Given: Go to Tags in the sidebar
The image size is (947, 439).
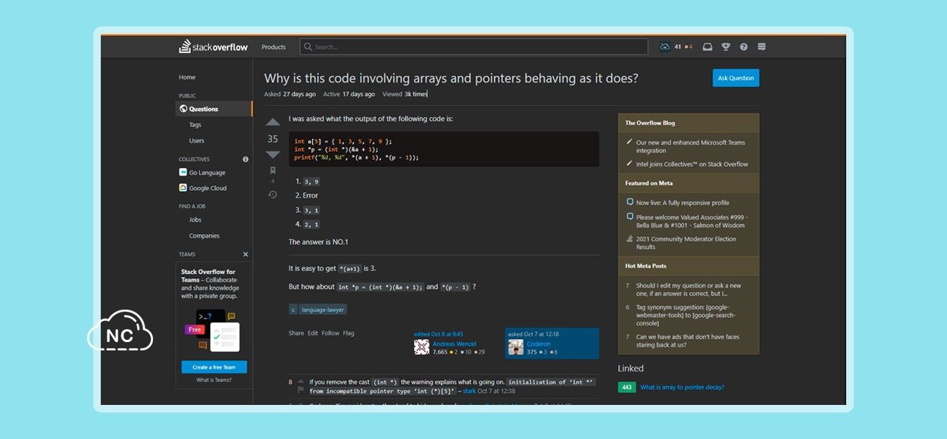Looking at the screenshot, I should (195, 125).
